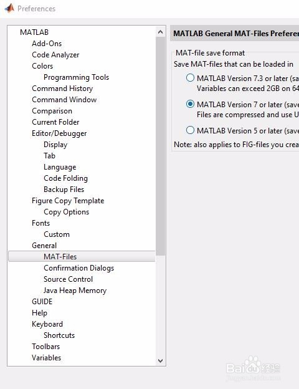299x389 pixels.
Task: Select MATLAB Version 7.3 or later option
Action: coord(190,78)
